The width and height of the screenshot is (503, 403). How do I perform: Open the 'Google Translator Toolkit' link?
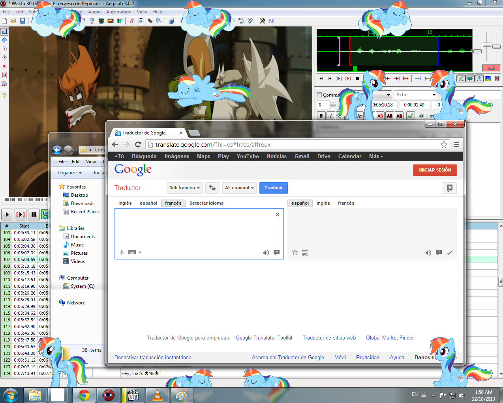[264, 338]
